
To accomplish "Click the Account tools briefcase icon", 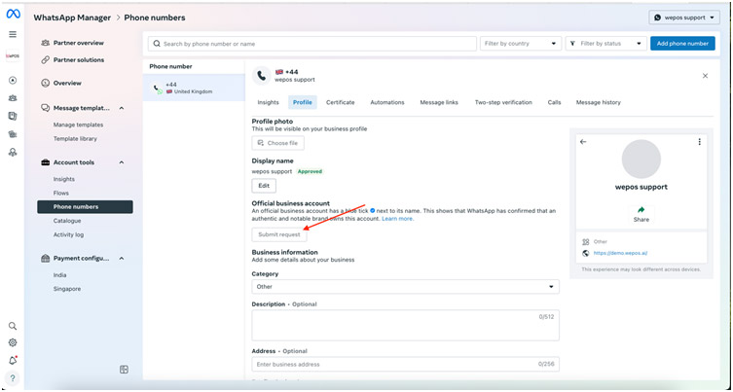I will tap(46, 162).
